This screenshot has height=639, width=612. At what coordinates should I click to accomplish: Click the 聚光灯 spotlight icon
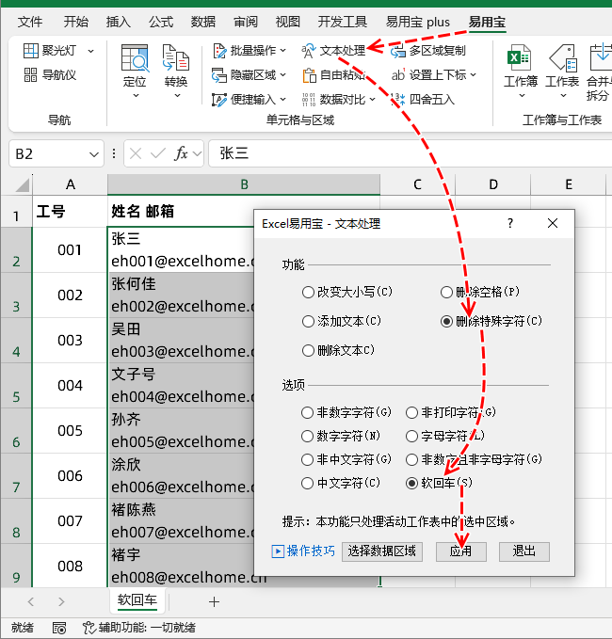point(30,51)
